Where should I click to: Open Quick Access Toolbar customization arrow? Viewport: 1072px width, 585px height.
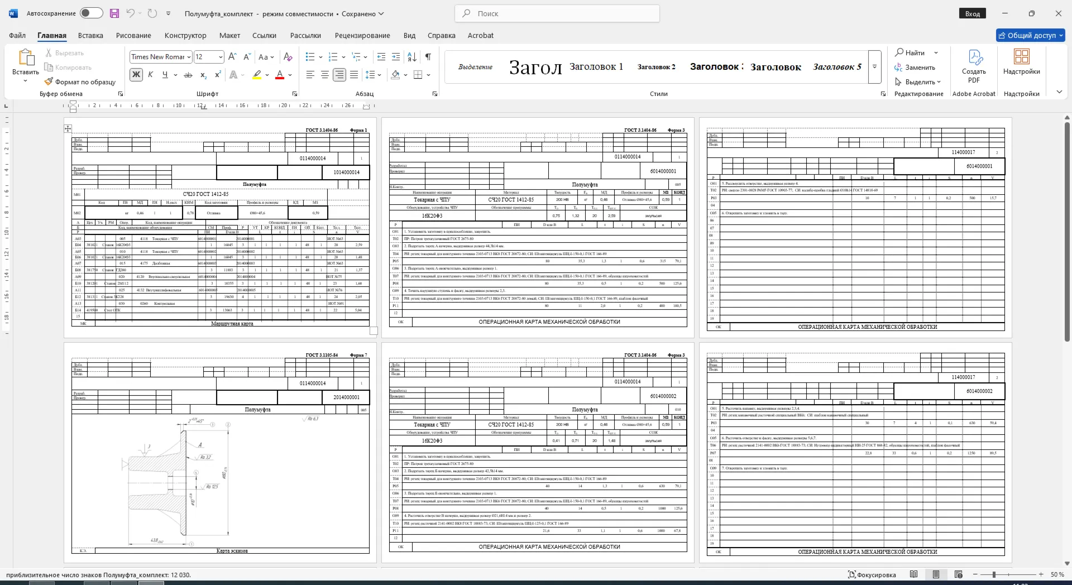point(168,13)
